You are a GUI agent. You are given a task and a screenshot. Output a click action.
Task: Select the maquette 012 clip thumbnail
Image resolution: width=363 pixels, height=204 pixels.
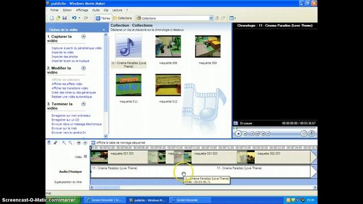(x=168, y=85)
